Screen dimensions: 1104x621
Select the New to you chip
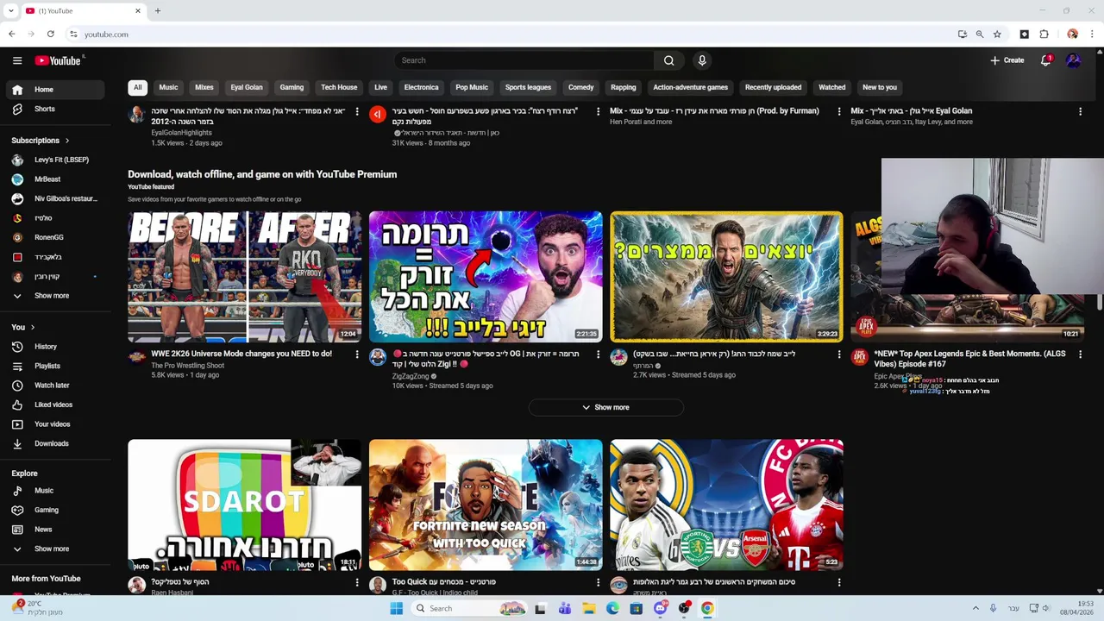coord(880,87)
